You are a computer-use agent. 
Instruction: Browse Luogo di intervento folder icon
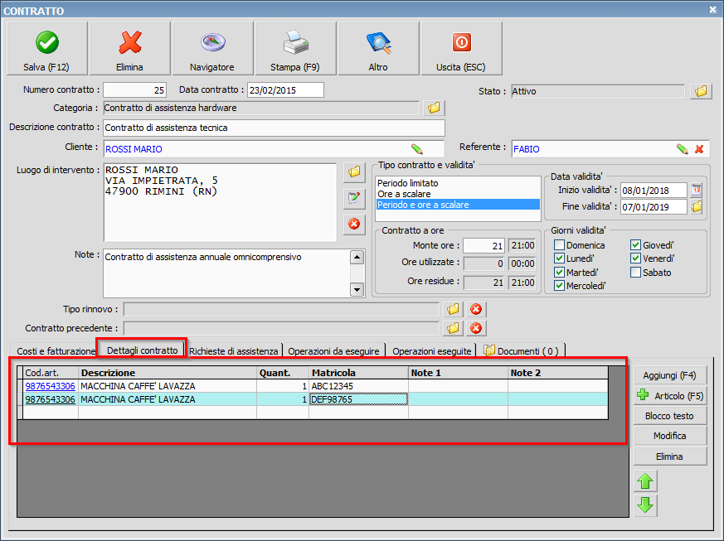[x=354, y=172]
